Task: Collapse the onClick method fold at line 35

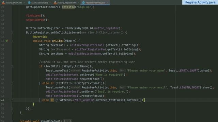Action: [x=12, y=41]
